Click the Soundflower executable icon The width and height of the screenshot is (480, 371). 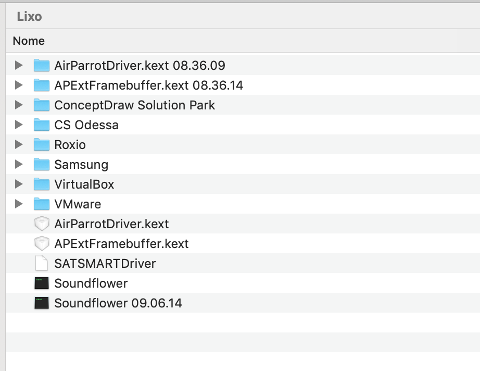click(42, 283)
